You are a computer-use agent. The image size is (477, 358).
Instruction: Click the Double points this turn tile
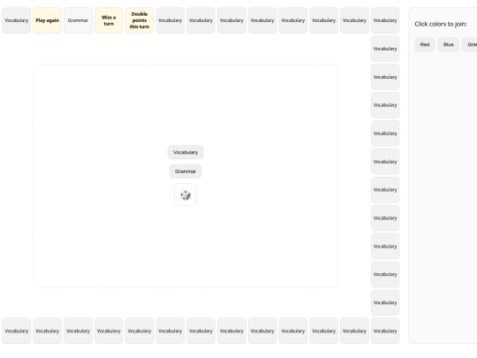(140, 20)
